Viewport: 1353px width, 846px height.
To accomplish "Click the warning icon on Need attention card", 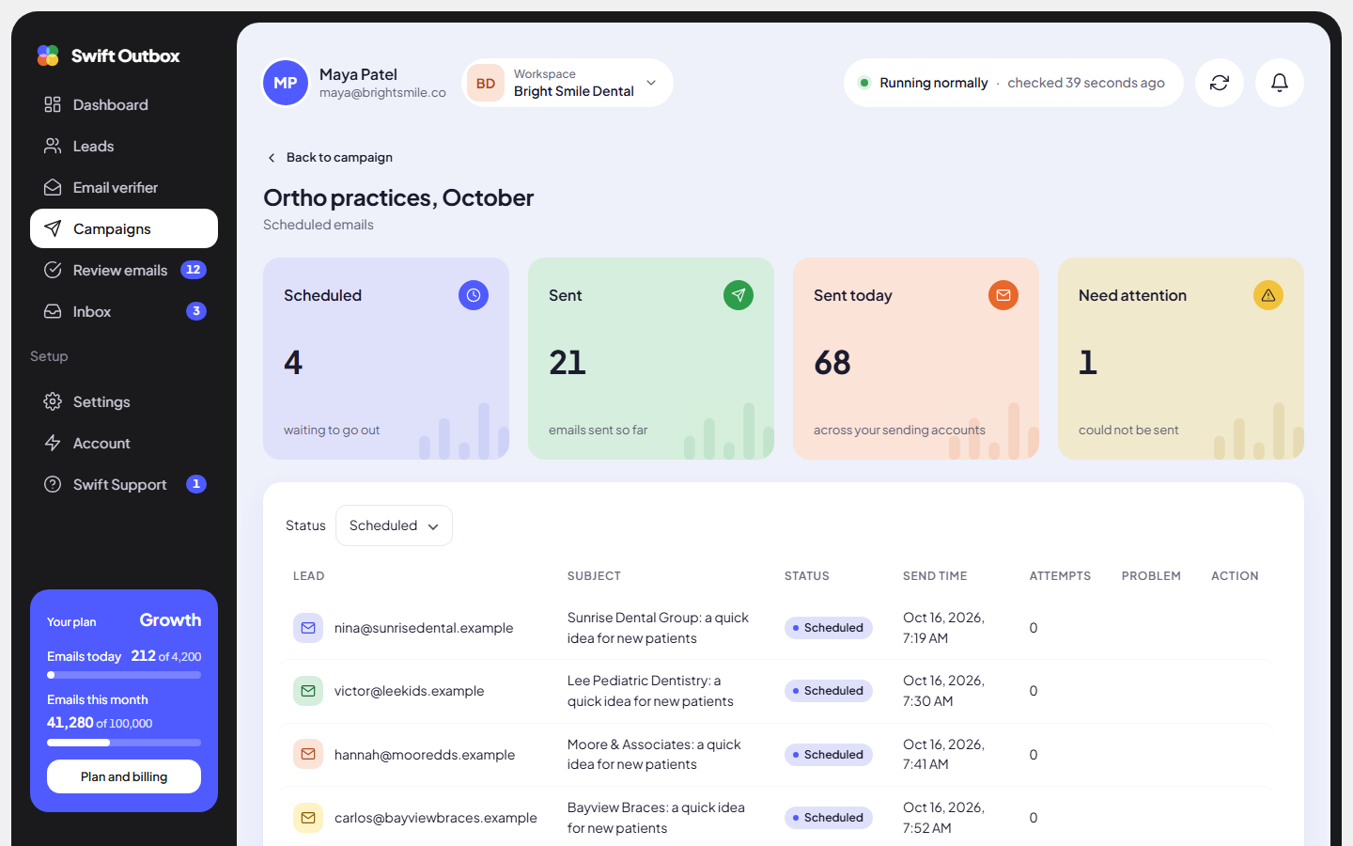I will [x=1268, y=295].
